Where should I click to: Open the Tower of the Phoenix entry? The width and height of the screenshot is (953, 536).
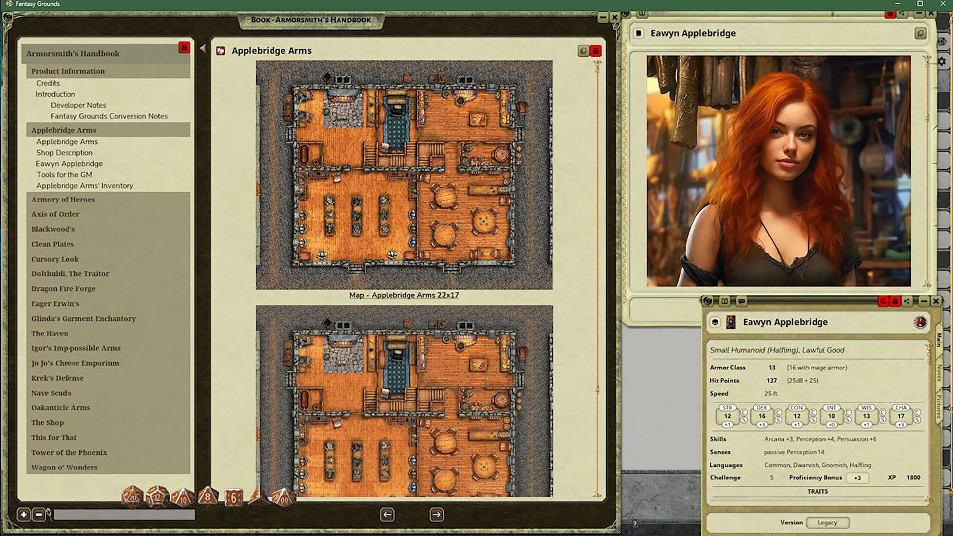69,452
